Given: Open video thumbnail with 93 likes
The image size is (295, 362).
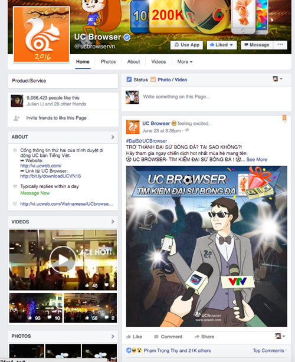Looking at the screenshot, I should [x=36, y=308].
